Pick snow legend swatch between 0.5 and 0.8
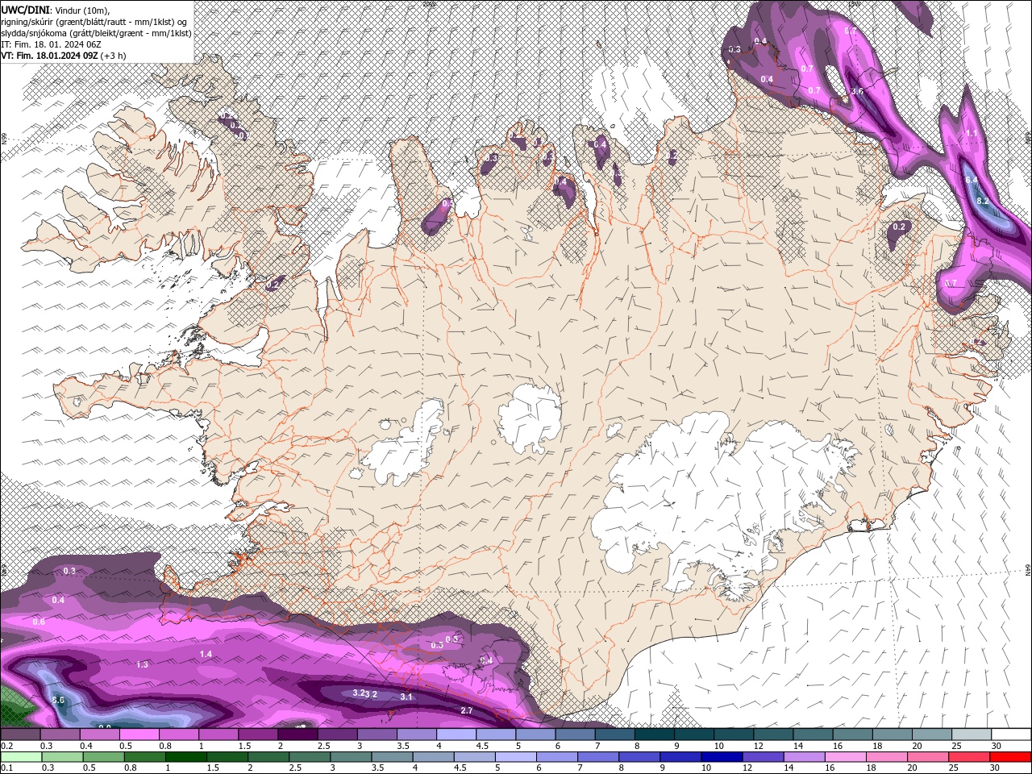 pos(139,734)
